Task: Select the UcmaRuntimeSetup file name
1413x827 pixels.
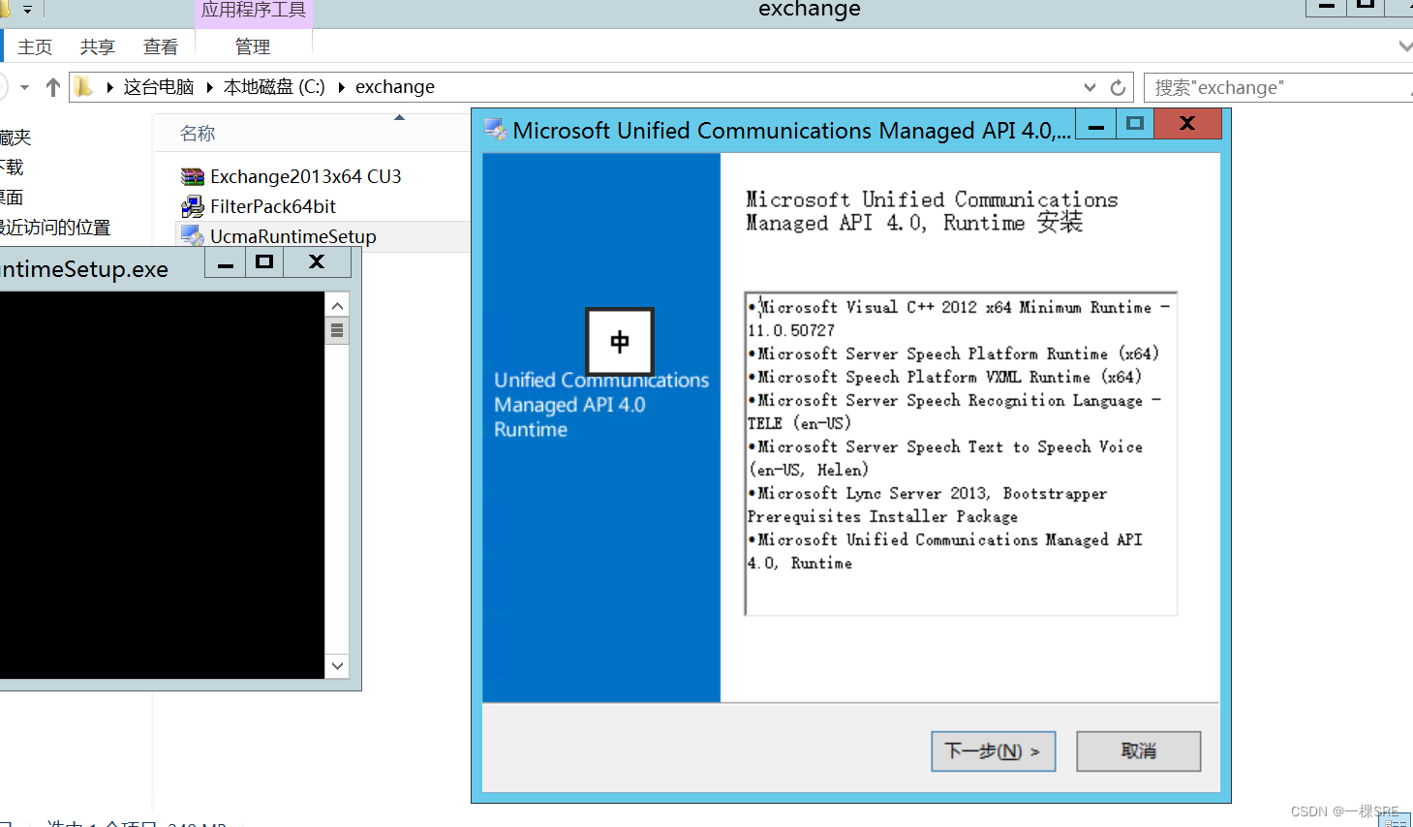Action: tap(293, 236)
